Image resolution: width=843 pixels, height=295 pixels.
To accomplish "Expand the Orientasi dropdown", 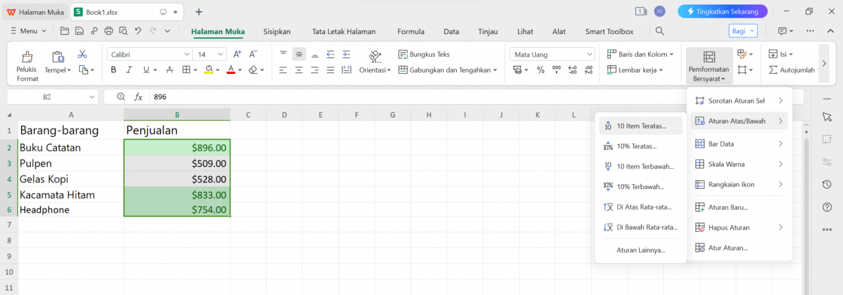I will click(389, 70).
